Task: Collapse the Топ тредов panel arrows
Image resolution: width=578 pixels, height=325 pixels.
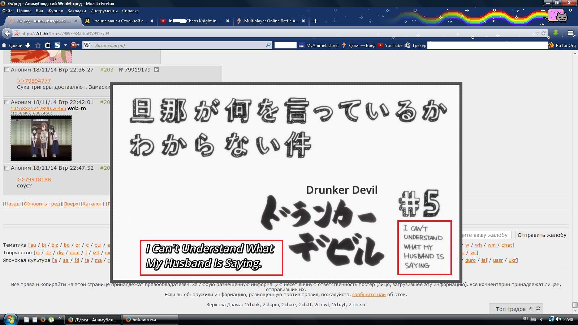Action: click(531, 308)
